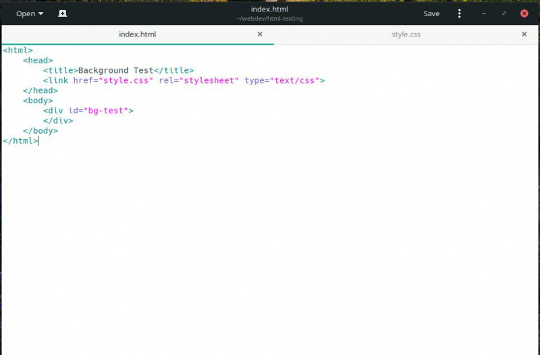The width and height of the screenshot is (540, 355).
Task: Save the index.html file
Action: pos(431,13)
